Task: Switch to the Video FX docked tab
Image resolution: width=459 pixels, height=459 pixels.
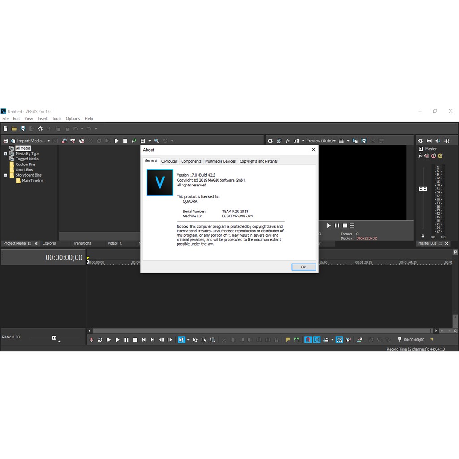Action: [115, 243]
